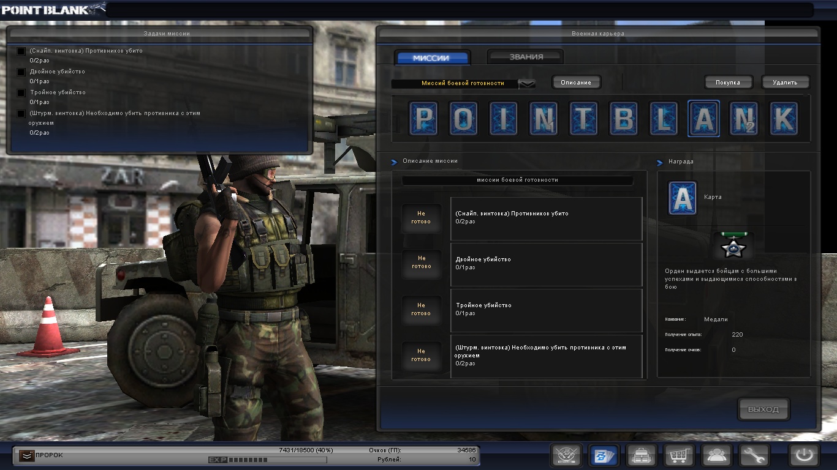
Task: Select the letter O mission card
Action: tap(464, 119)
